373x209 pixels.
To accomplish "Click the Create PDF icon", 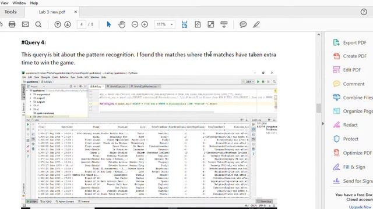I will coord(336,56).
